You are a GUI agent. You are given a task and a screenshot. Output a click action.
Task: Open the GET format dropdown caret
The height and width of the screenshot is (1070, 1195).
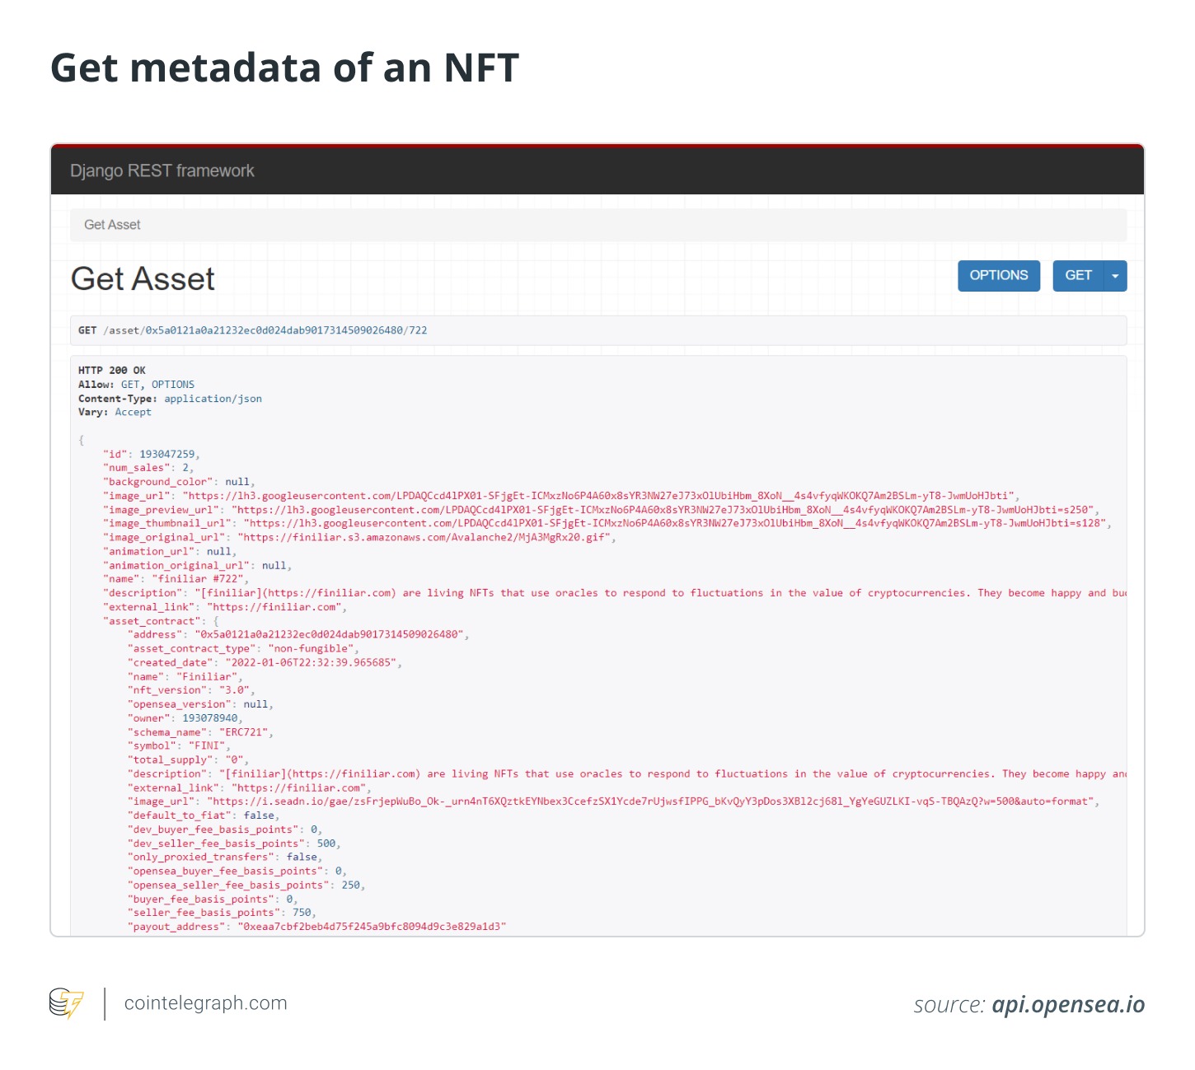coord(1115,275)
